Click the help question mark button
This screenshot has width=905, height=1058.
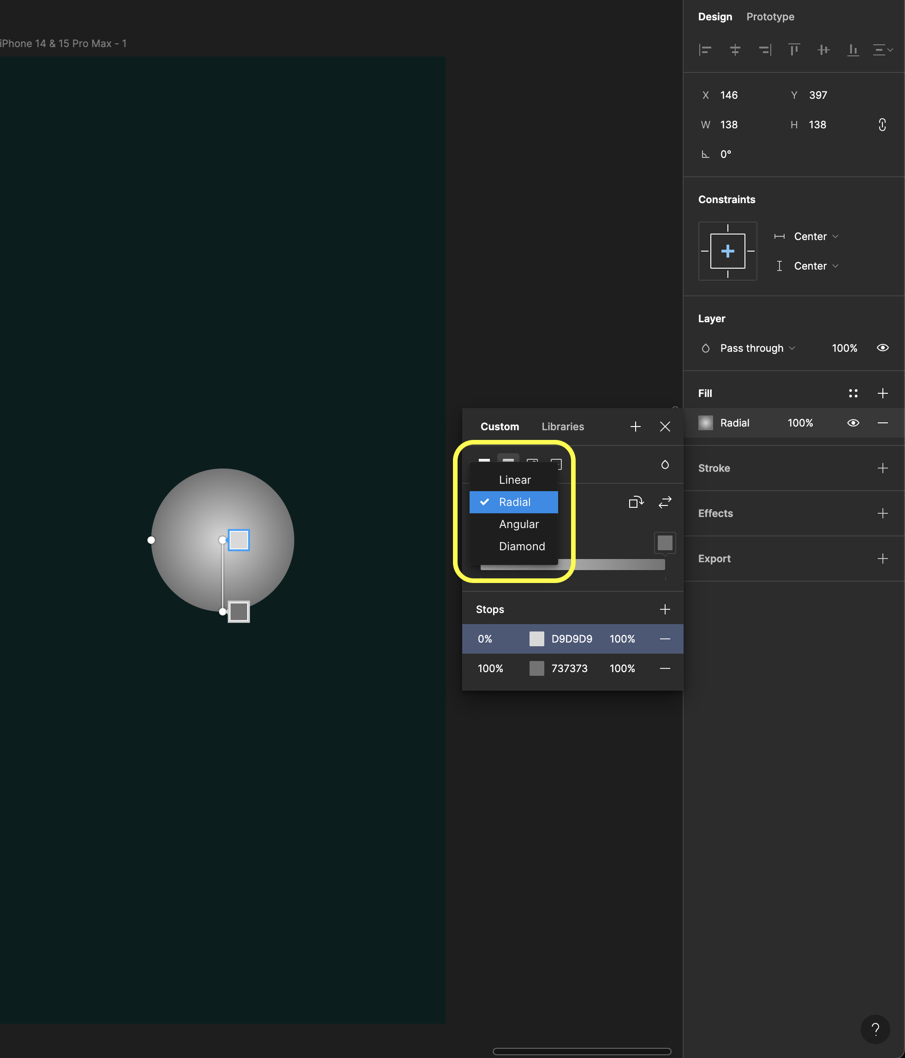point(875,1029)
